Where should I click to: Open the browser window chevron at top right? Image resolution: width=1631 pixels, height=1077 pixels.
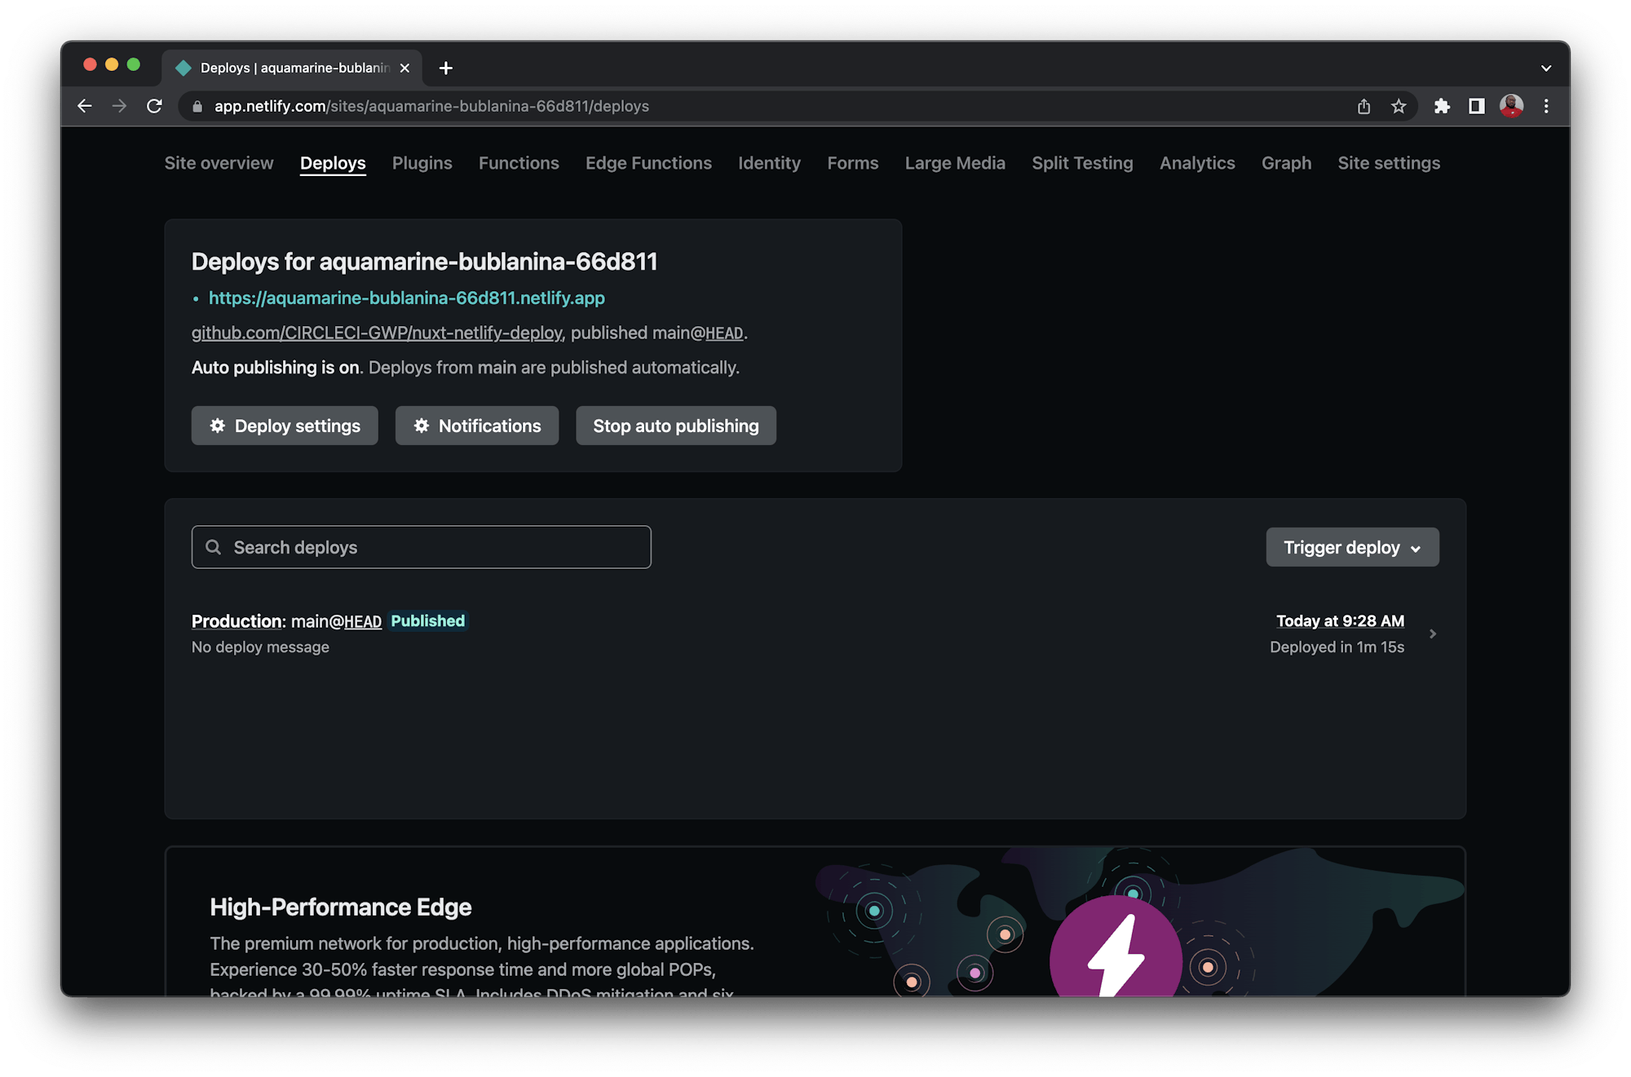(x=1545, y=68)
